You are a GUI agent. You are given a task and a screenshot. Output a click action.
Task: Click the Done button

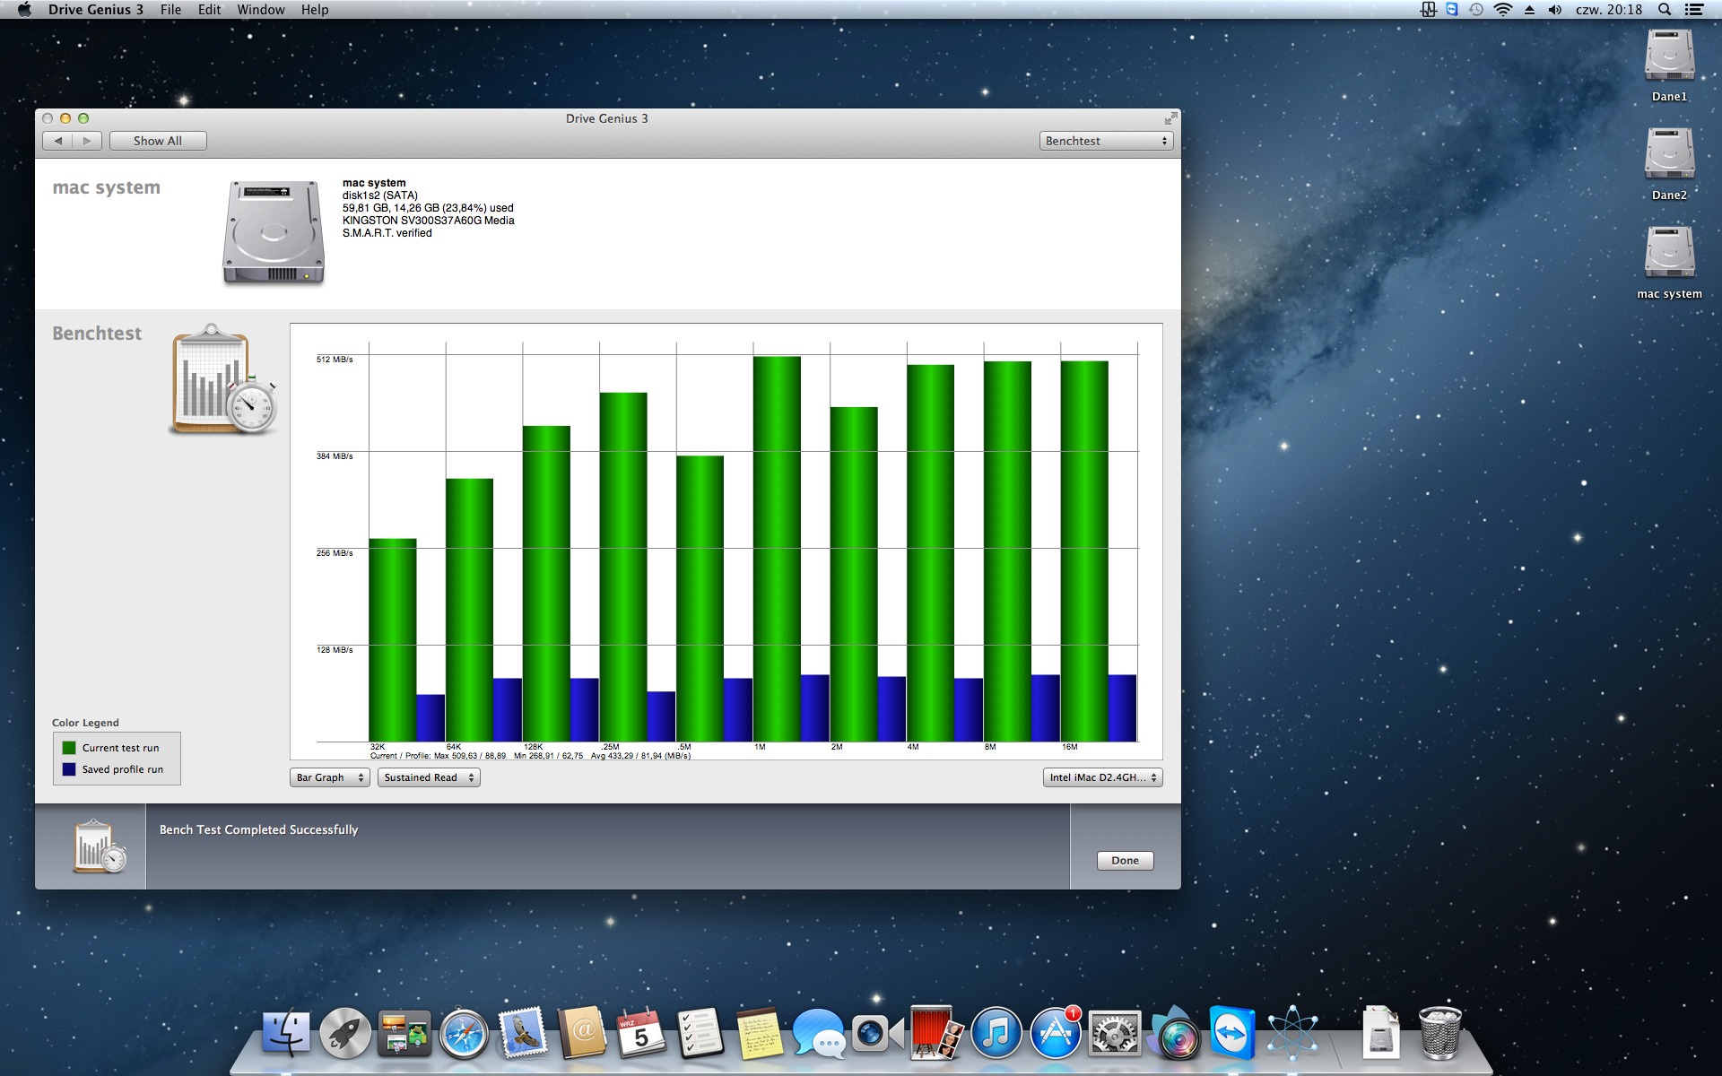(x=1125, y=861)
